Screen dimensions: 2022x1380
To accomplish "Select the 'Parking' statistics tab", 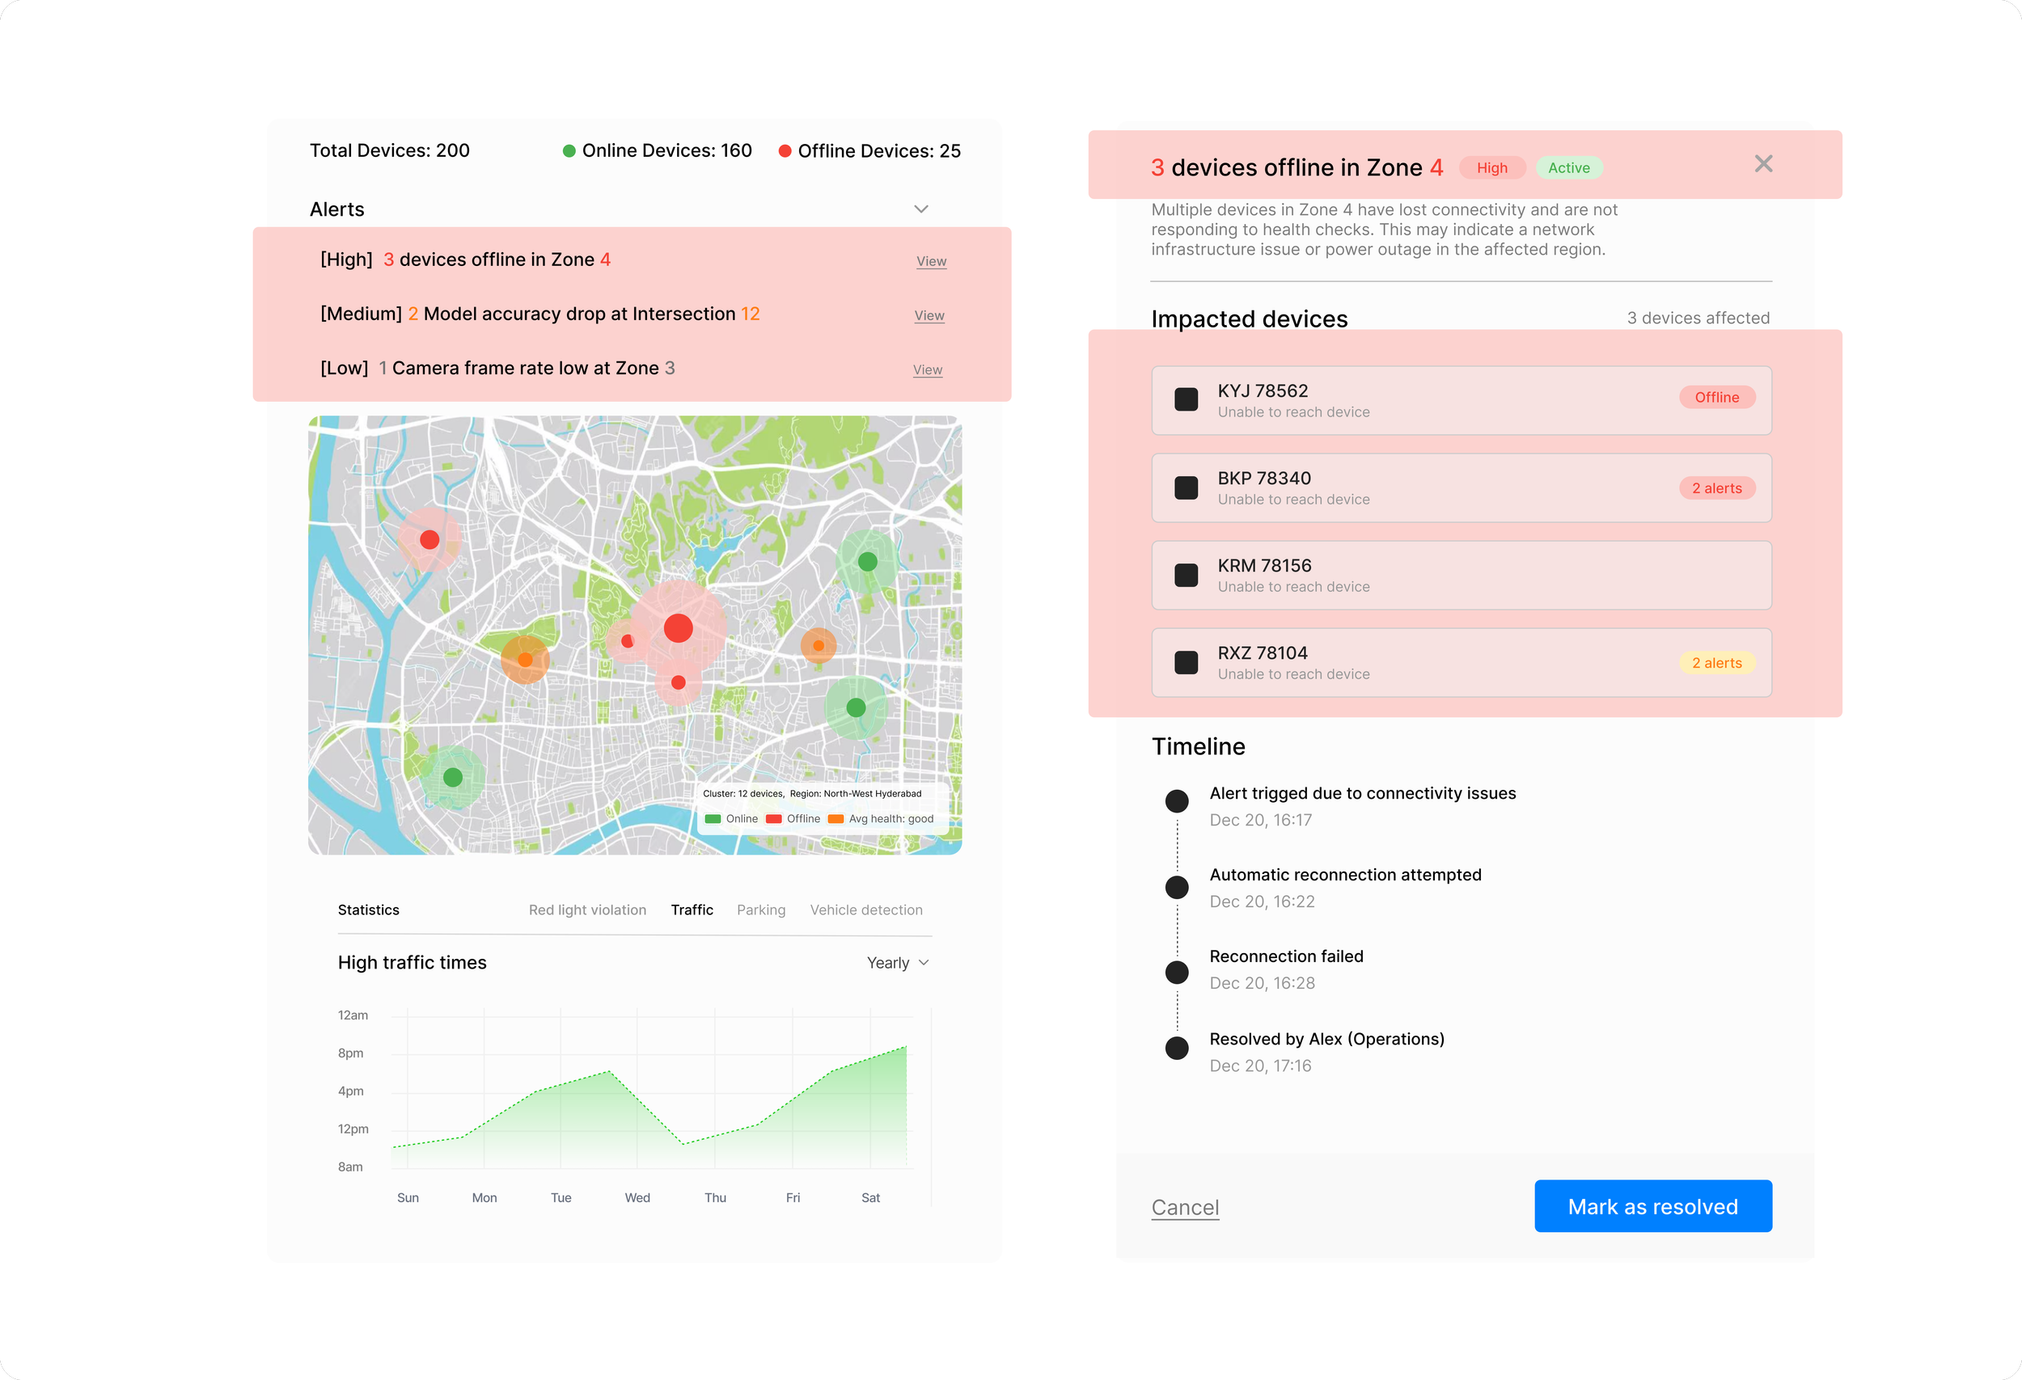I will 760,909.
